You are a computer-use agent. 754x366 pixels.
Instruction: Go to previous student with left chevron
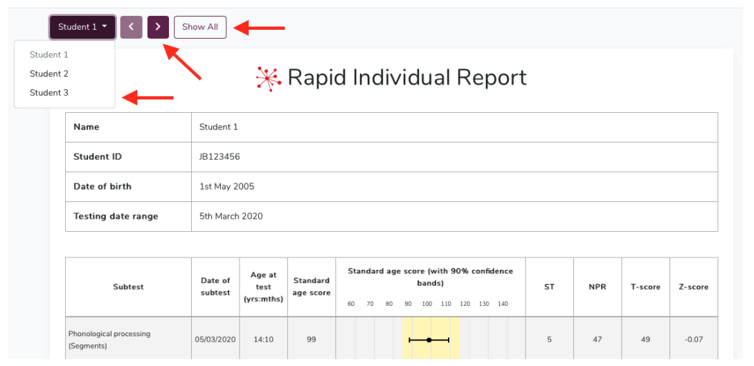(x=132, y=27)
